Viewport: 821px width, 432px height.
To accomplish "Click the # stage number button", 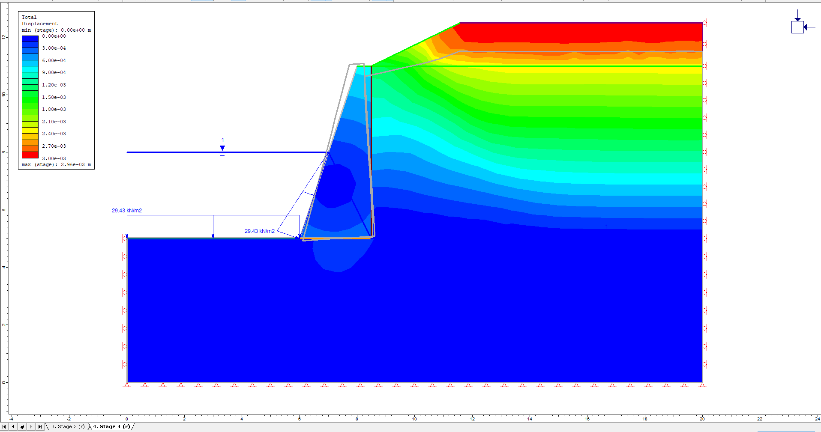I will click(x=22, y=426).
